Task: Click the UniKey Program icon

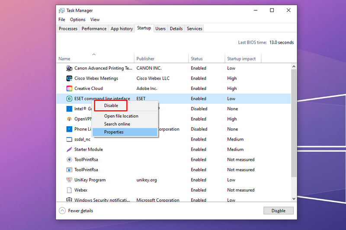Action: 69,180
